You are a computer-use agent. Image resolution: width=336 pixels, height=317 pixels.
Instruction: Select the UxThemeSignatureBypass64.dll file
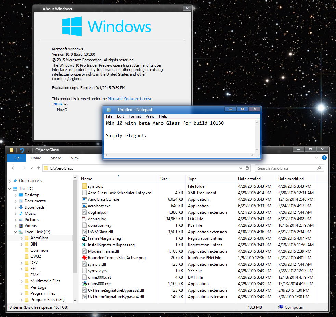point(116,296)
